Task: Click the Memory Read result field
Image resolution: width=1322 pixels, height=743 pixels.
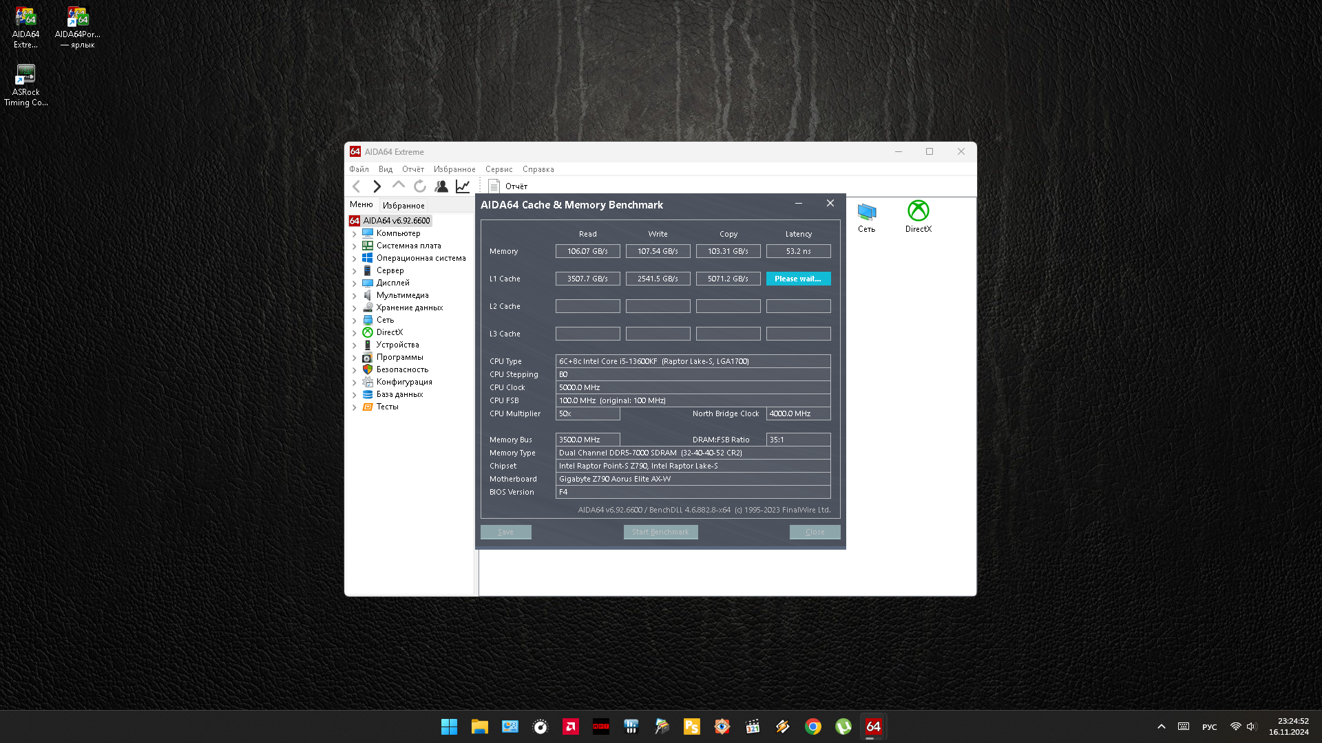Action: [x=587, y=251]
